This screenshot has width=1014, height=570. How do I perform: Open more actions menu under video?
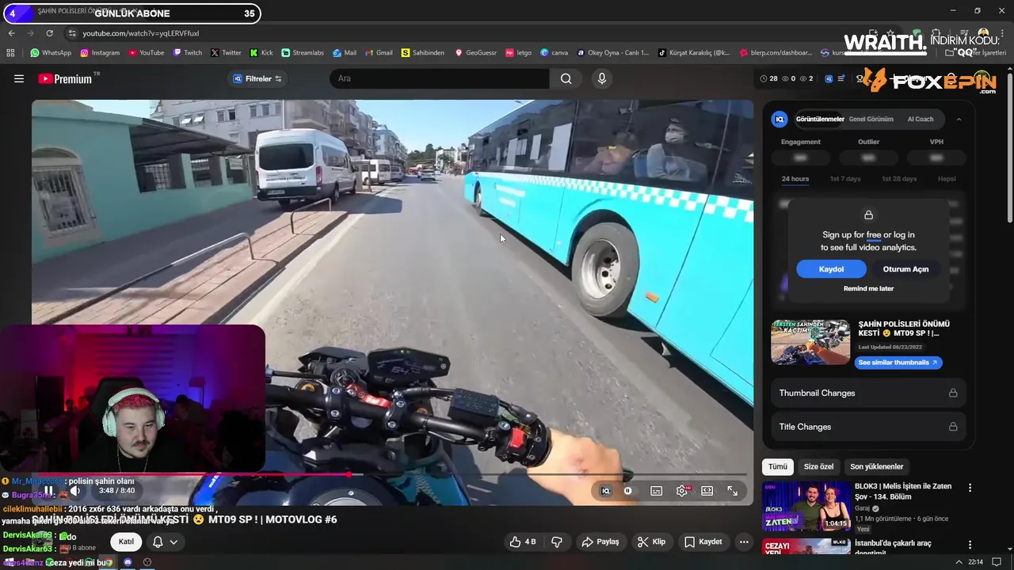[744, 541]
